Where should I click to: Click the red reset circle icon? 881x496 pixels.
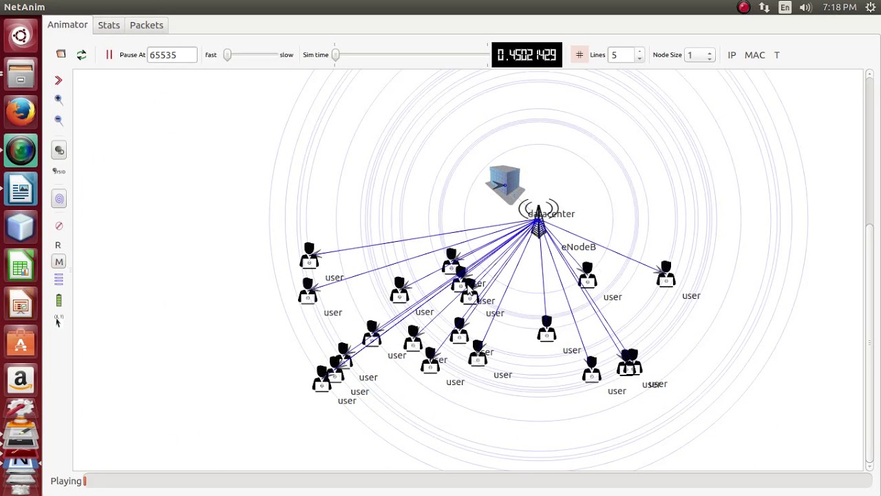click(59, 226)
